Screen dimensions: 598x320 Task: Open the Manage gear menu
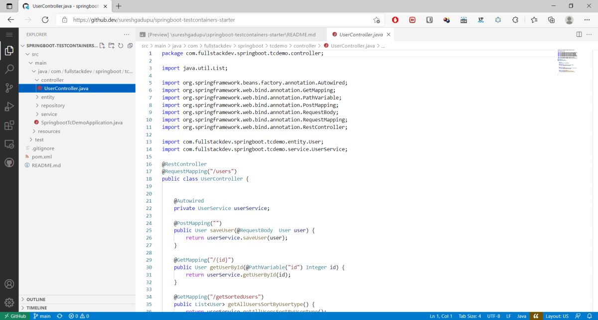pyautogui.click(x=9, y=303)
